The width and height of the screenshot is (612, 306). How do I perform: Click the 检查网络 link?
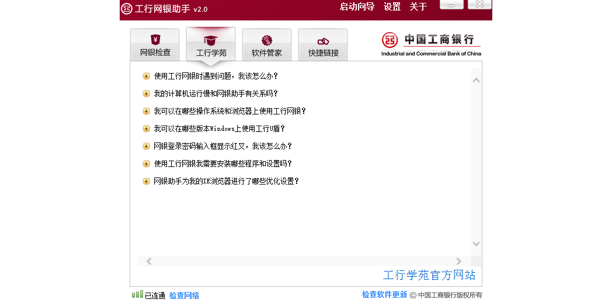pos(184,296)
